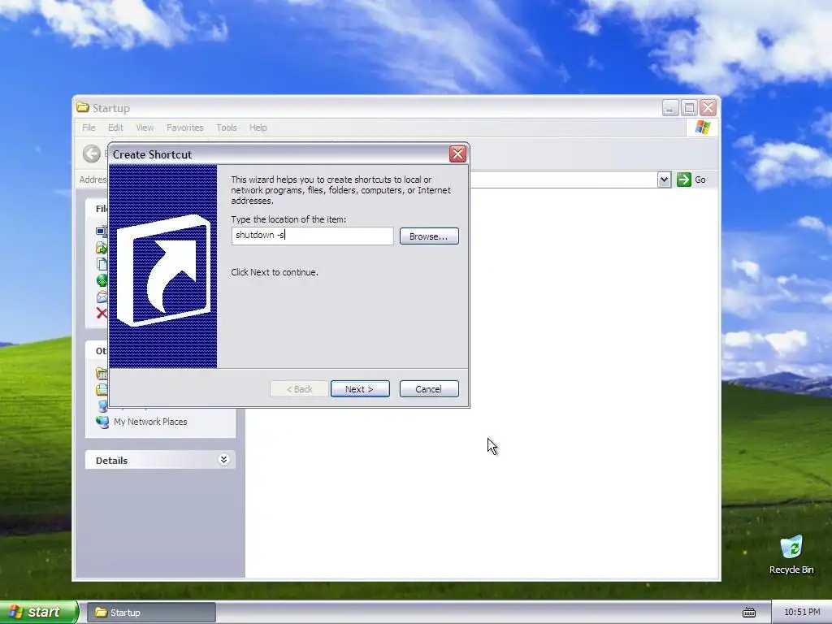Close the Startup window
This screenshot has width=832, height=624.
point(708,108)
